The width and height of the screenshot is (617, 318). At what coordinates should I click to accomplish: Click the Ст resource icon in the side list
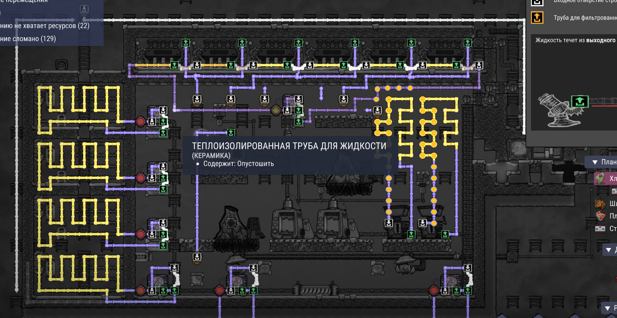pos(600,229)
